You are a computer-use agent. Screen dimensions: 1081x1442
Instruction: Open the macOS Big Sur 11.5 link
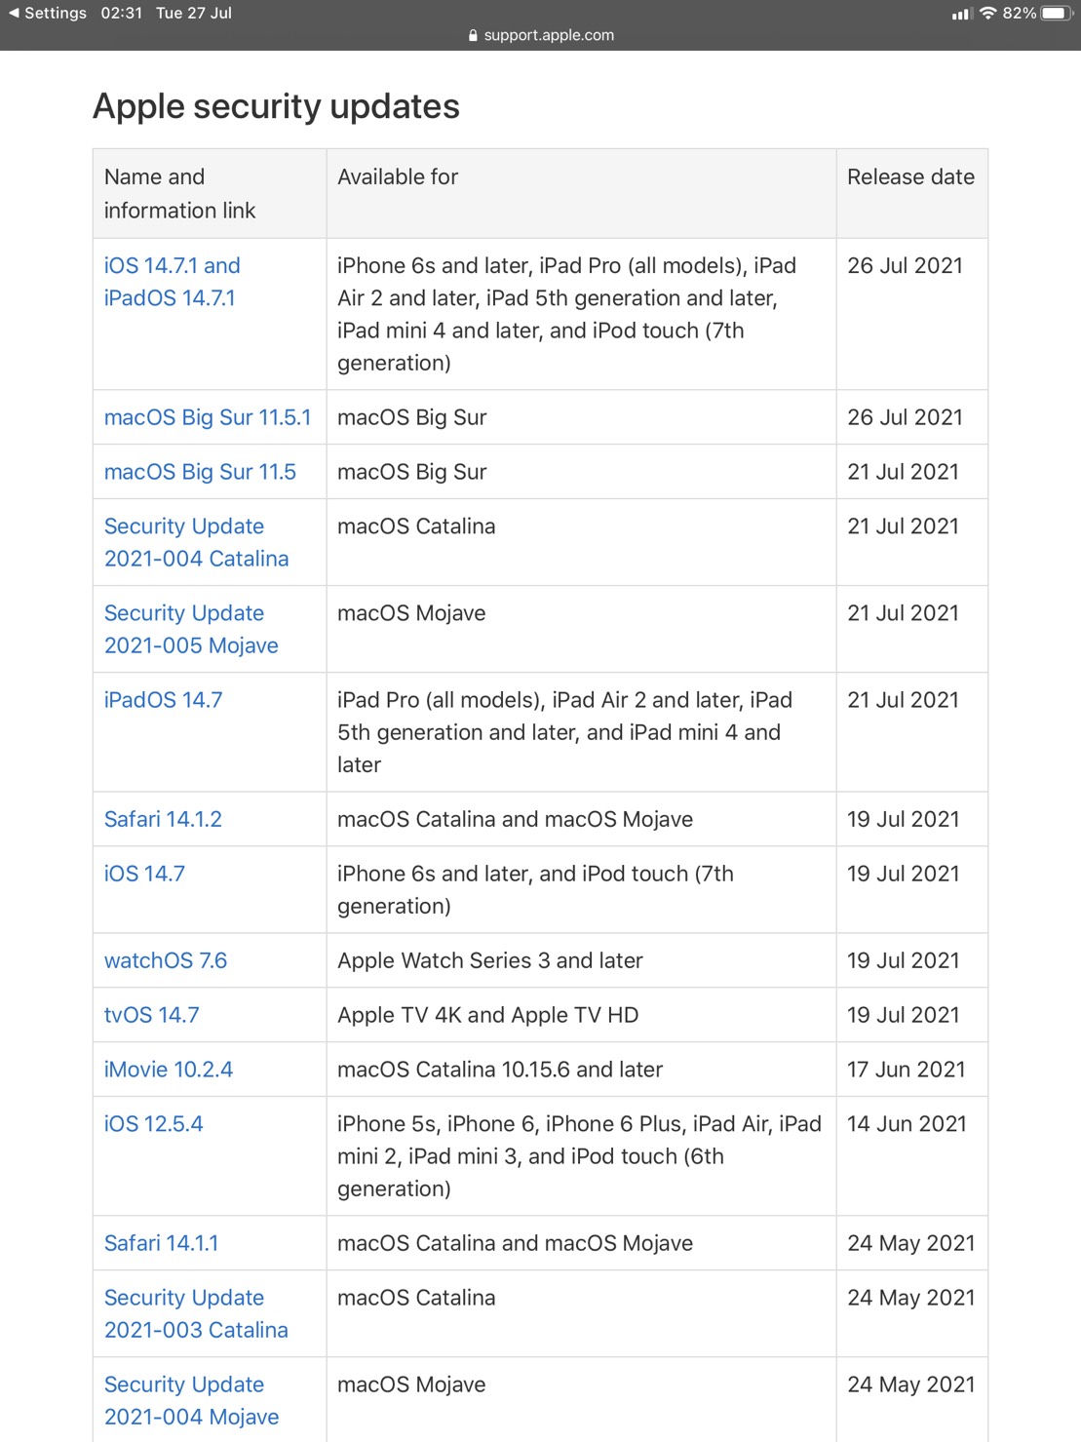pos(200,472)
